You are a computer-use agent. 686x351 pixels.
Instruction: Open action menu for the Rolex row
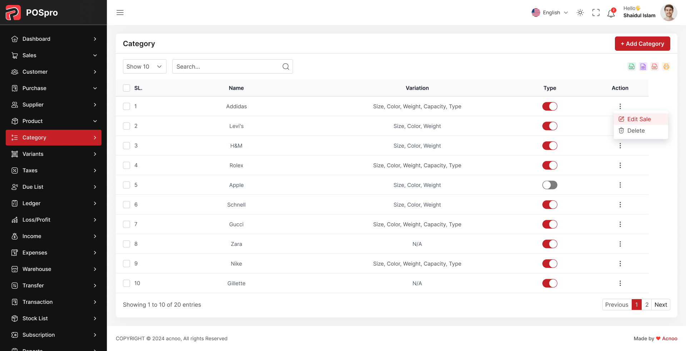(x=620, y=165)
